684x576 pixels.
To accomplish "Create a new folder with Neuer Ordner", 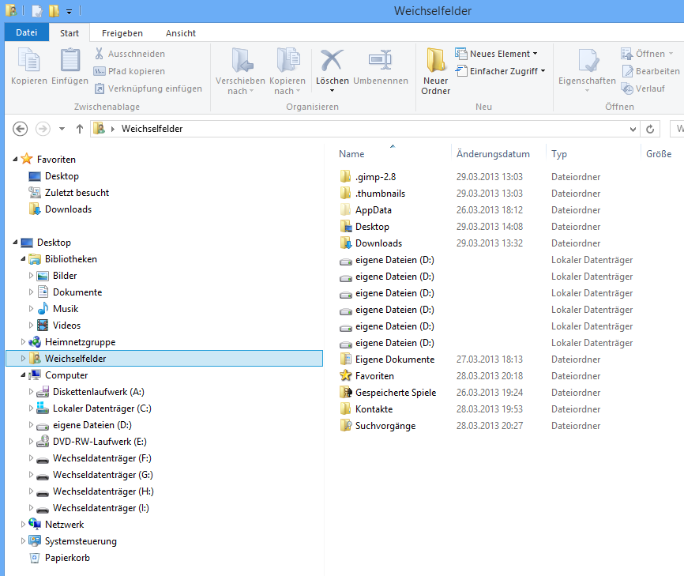I will click(435, 72).
